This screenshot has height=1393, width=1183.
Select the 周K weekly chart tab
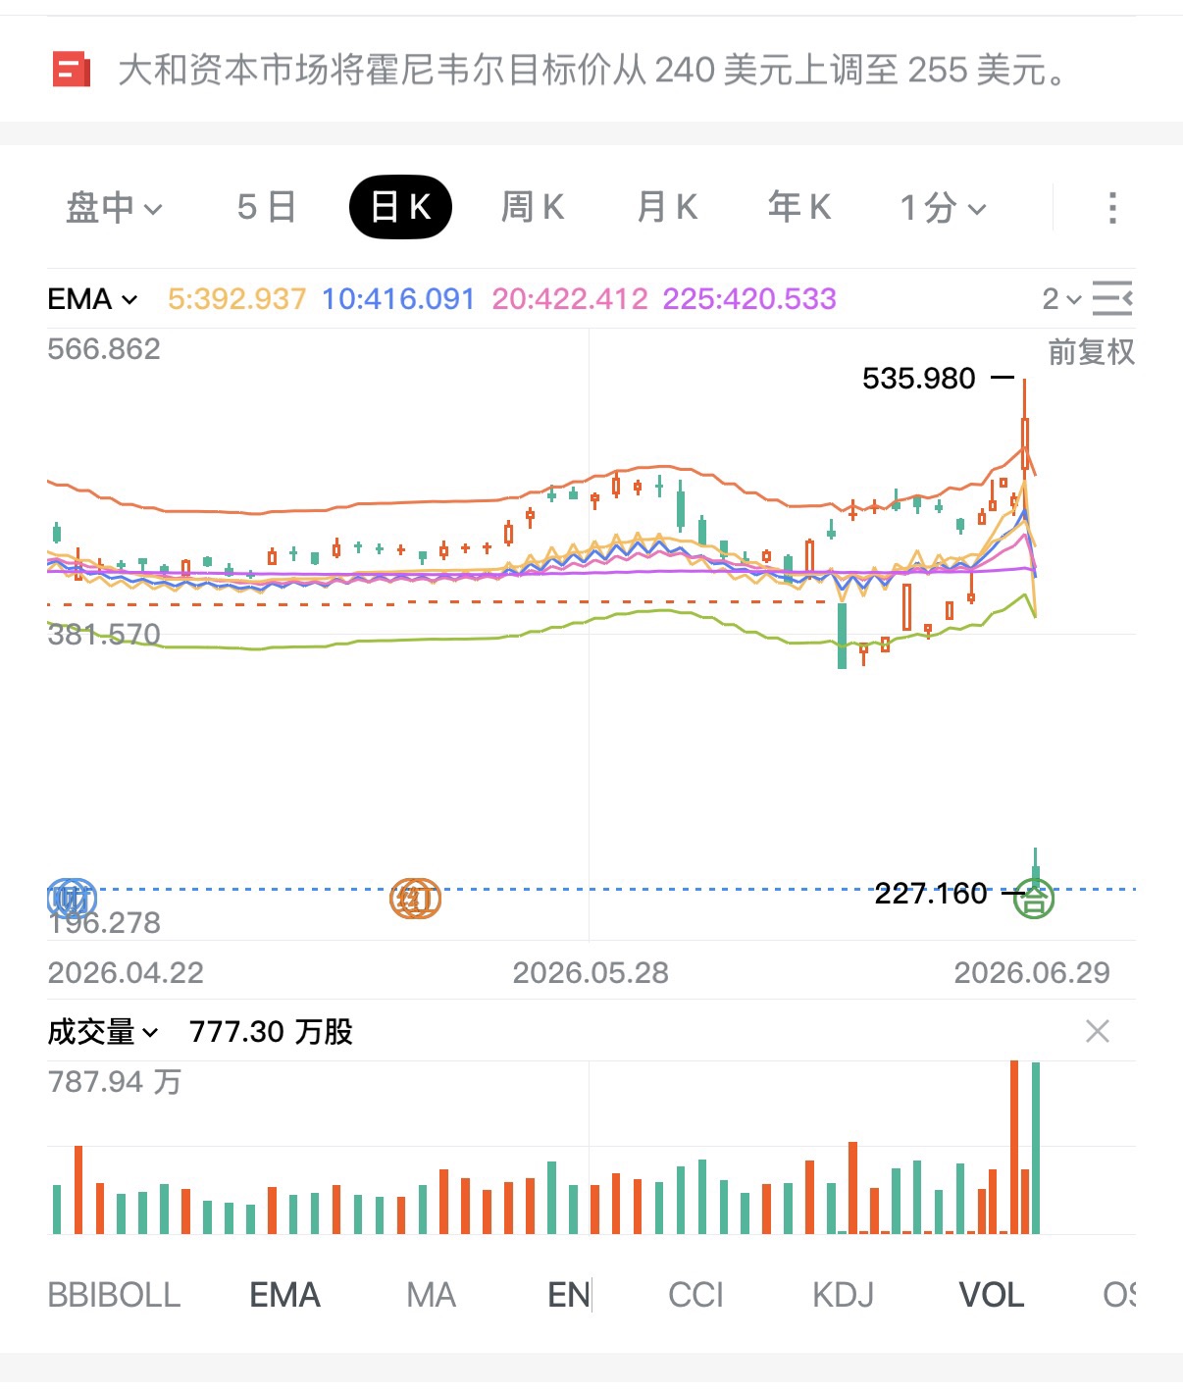[533, 208]
